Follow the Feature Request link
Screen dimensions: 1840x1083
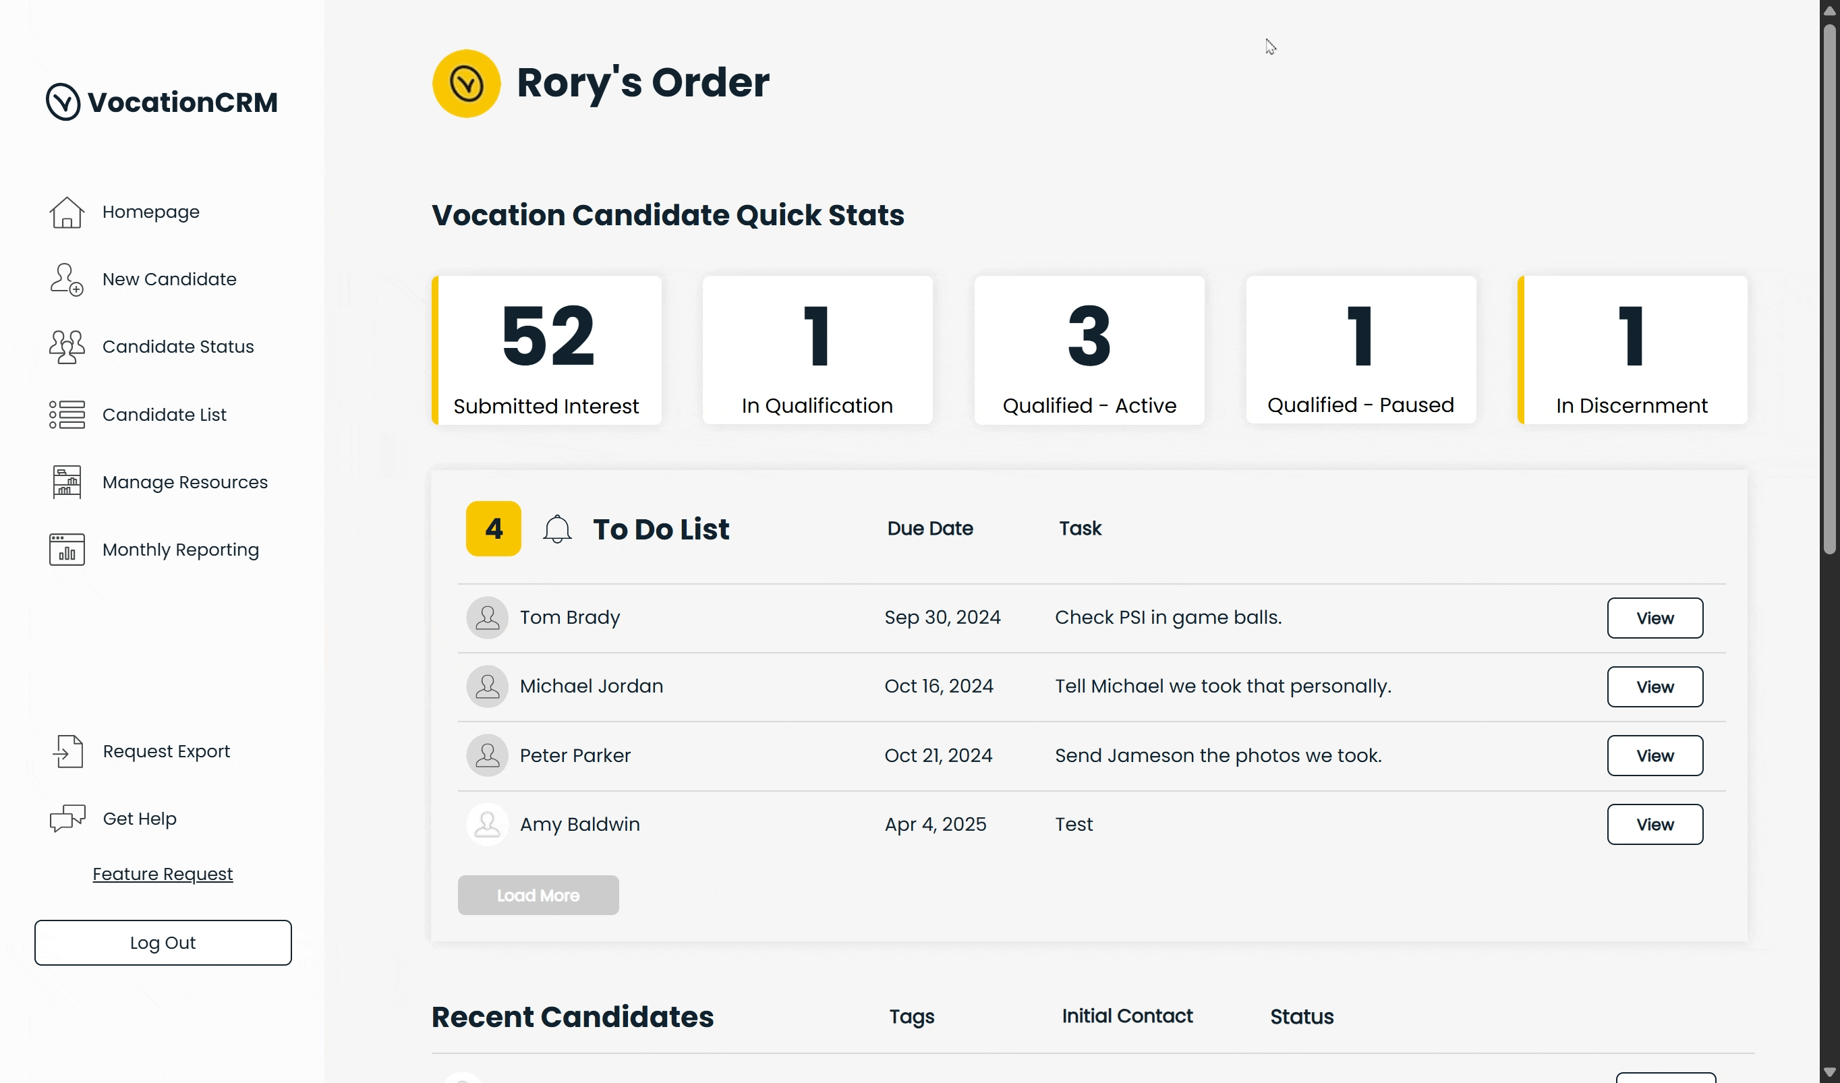click(163, 873)
